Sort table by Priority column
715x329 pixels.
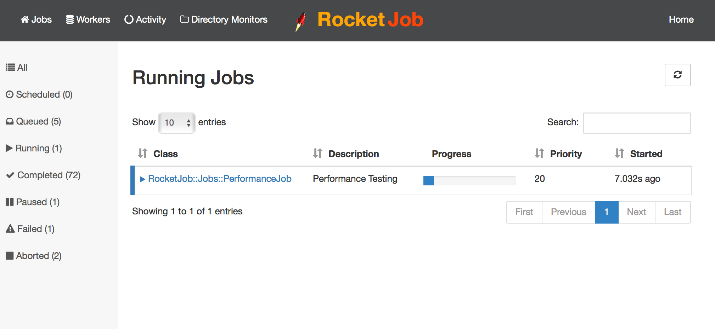(558, 154)
